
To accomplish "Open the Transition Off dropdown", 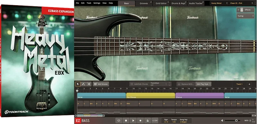I will coord(158,84).
